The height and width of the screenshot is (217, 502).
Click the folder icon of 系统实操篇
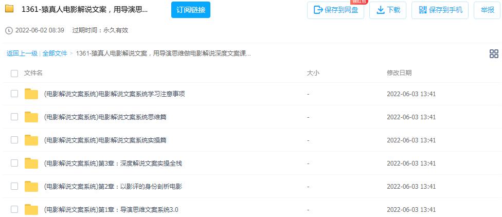click(31, 140)
